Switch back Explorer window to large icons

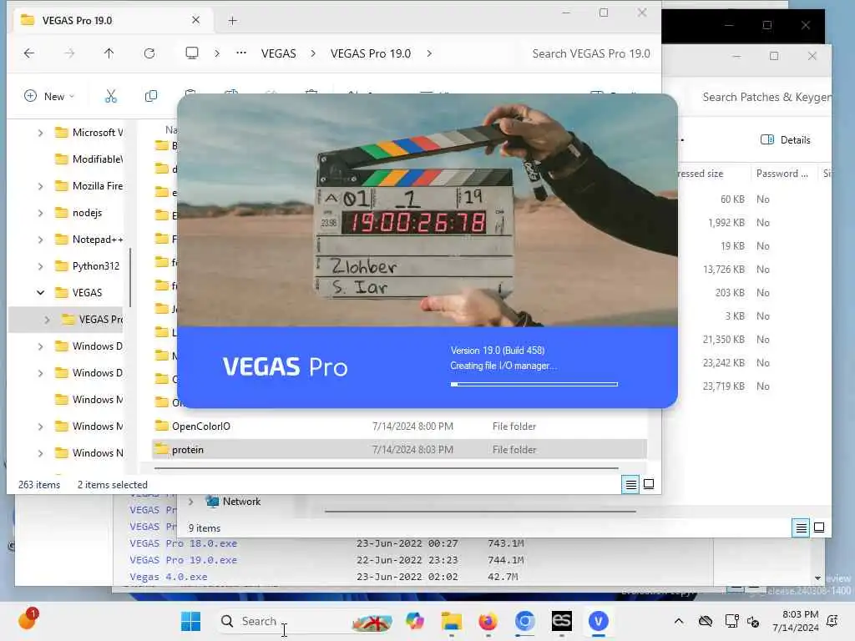point(819,527)
